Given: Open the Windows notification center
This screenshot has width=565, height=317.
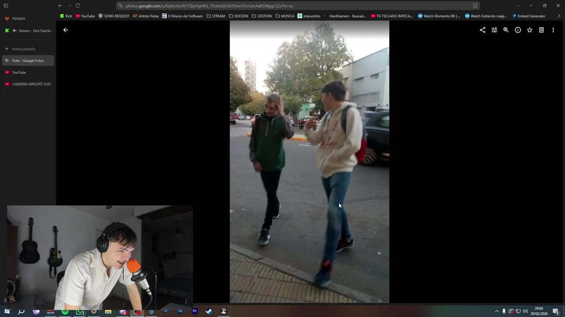Looking at the screenshot, I should click(556, 311).
